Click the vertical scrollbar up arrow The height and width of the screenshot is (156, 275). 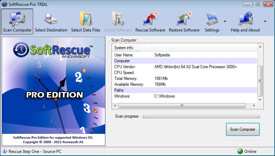coord(260,47)
